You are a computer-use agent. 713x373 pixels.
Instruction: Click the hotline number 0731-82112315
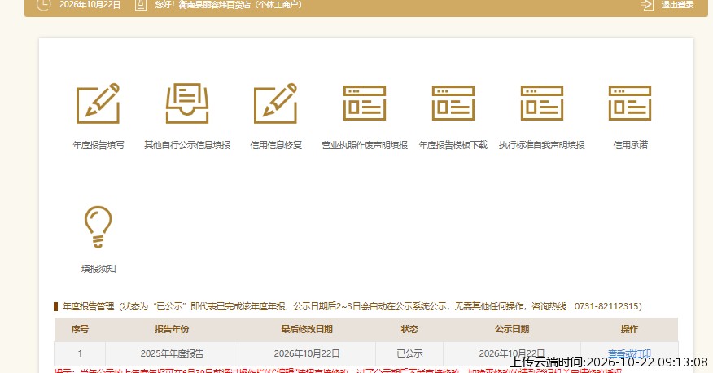(x=606, y=306)
